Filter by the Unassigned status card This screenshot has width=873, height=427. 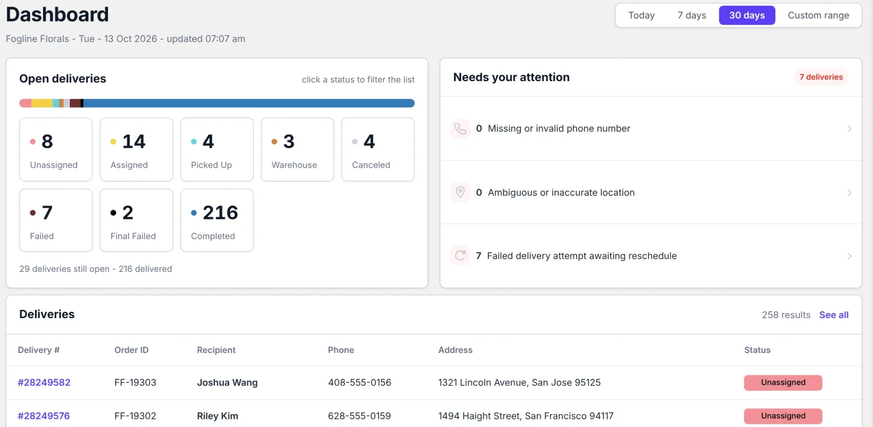click(56, 149)
